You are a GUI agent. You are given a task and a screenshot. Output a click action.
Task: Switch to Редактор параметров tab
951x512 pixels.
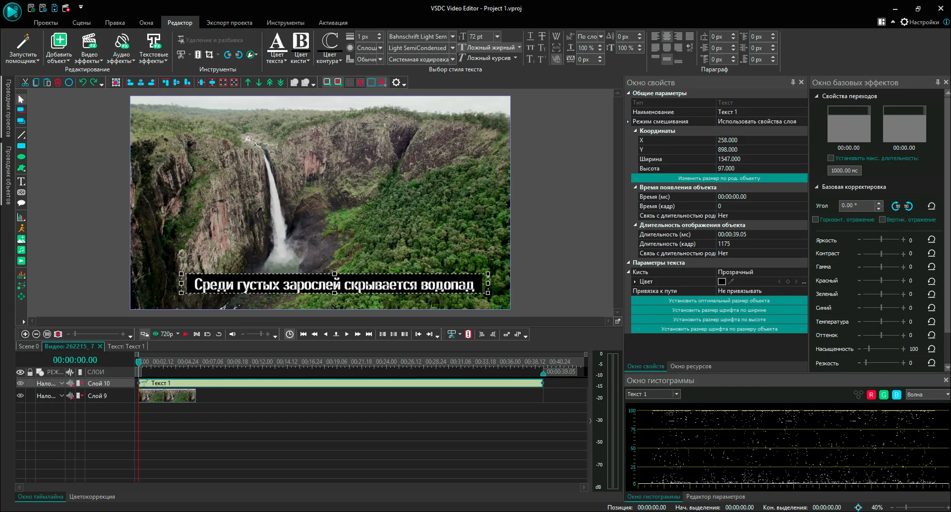[x=715, y=497]
